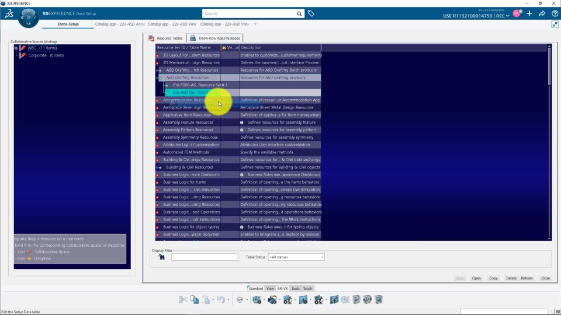Open the Table Status dropdown
The height and width of the screenshot is (315, 561).
(x=296, y=257)
